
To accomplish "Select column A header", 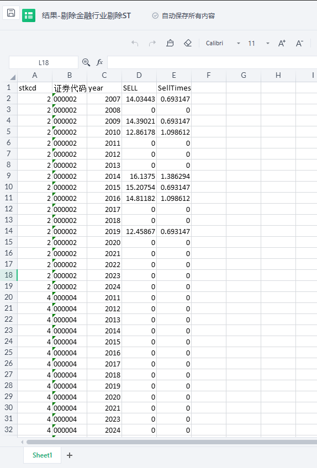I will (x=35, y=75).
